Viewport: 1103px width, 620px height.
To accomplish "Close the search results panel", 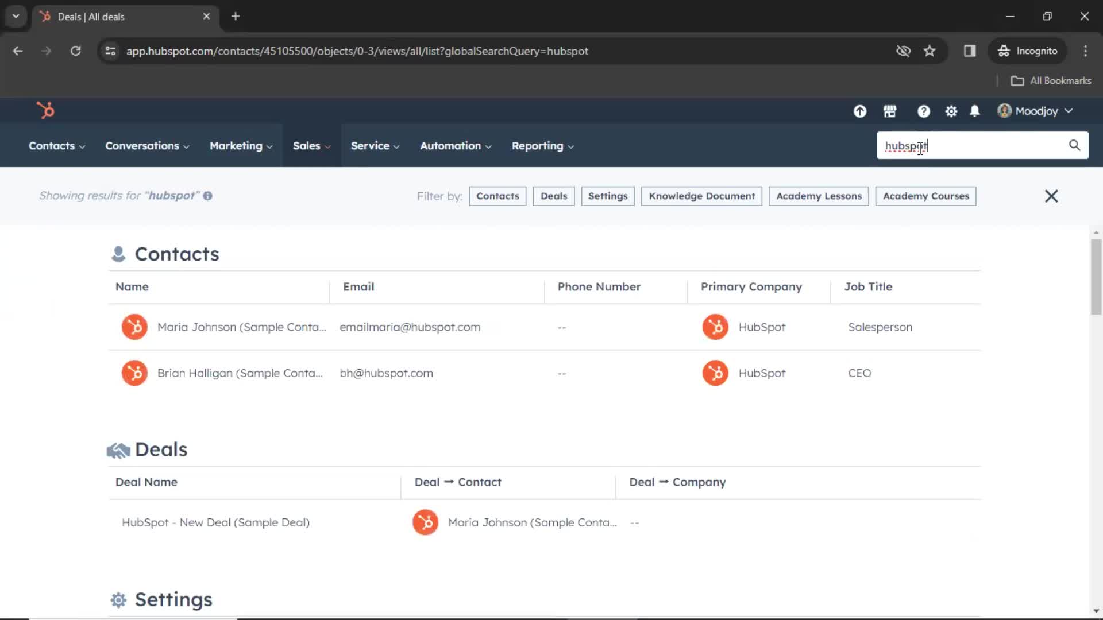I will point(1051,196).
